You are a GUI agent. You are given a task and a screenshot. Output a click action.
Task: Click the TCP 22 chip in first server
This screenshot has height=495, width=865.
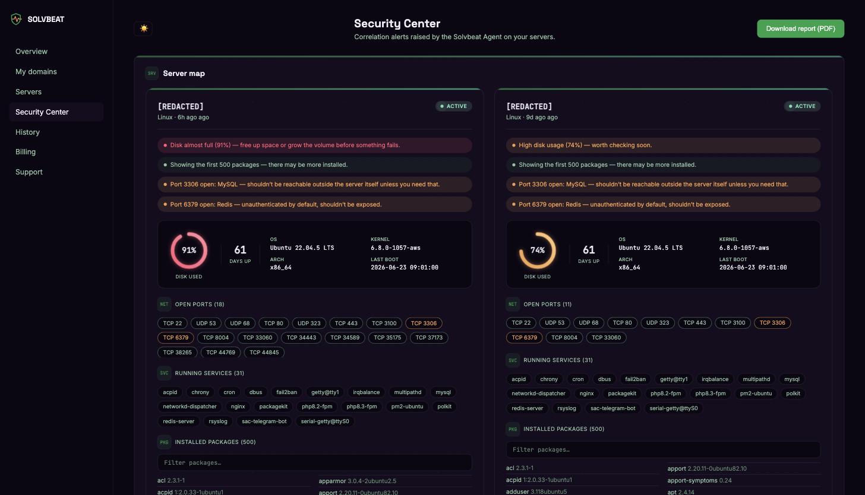[172, 323]
